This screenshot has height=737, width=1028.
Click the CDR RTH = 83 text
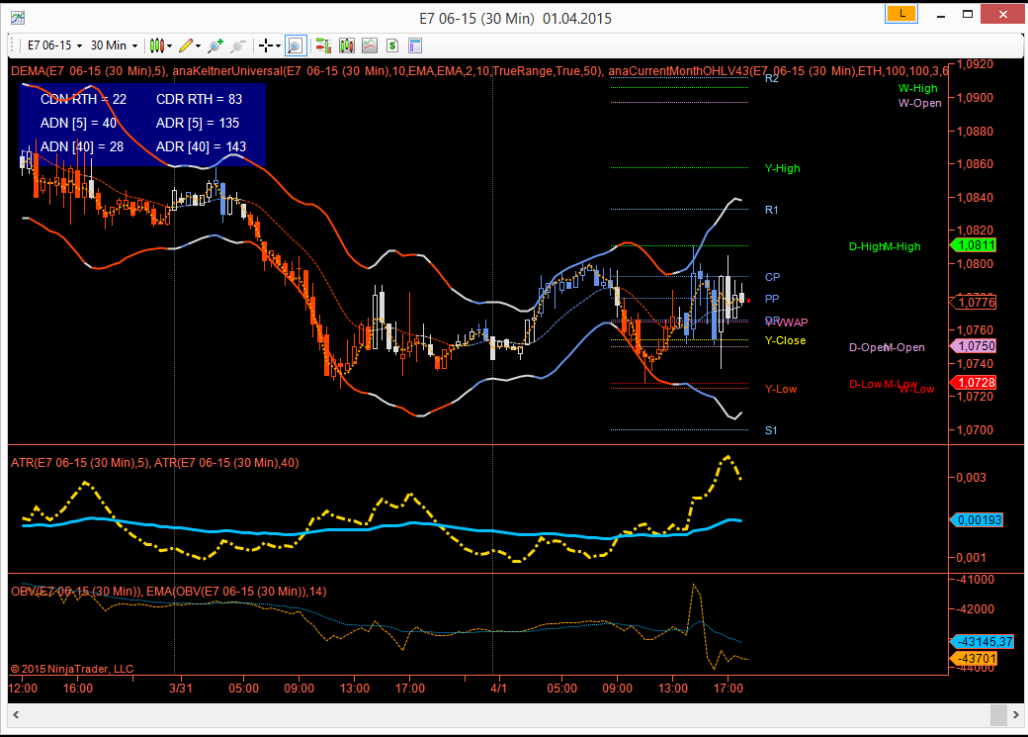(x=200, y=99)
